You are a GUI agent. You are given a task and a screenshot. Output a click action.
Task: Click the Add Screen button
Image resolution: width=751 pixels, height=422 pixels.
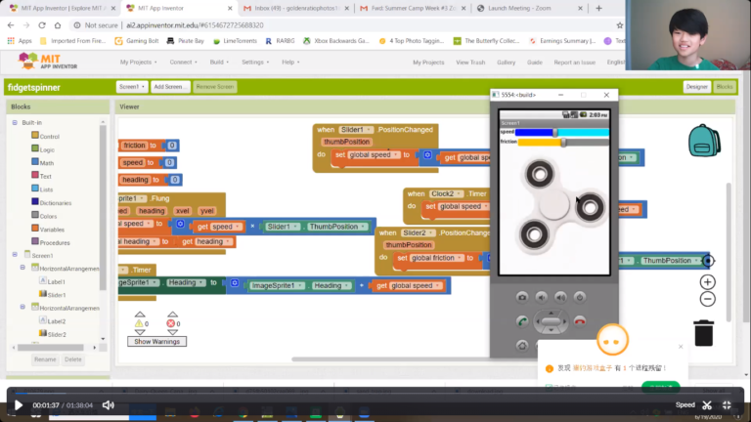[170, 87]
